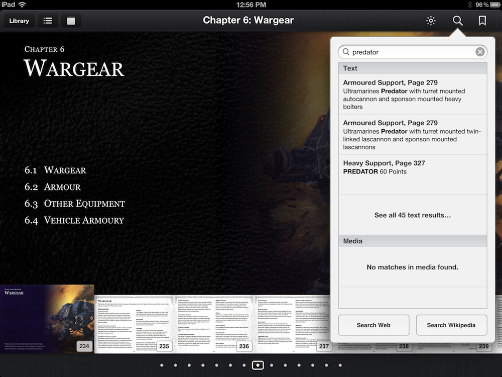Open page 235 thumbnail

click(134, 324)
